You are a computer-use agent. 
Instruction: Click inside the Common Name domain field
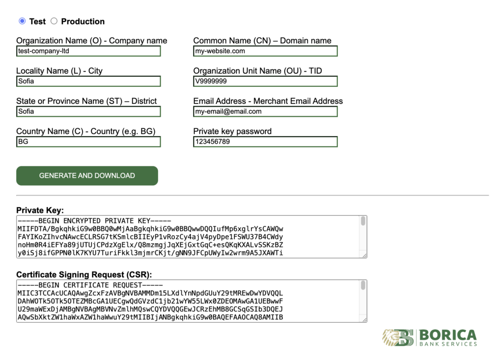265,51
